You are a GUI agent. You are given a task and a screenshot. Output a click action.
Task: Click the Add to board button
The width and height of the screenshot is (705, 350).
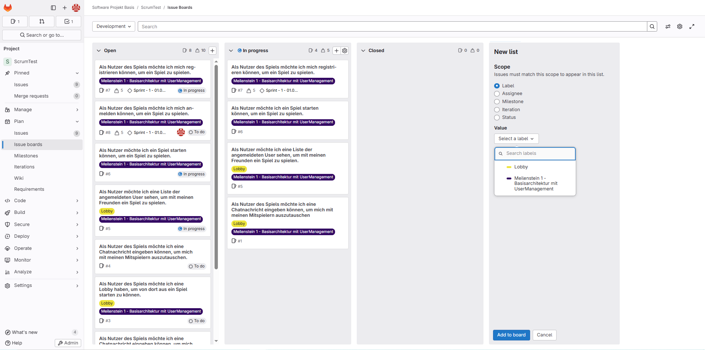click(x=511, y=335)
